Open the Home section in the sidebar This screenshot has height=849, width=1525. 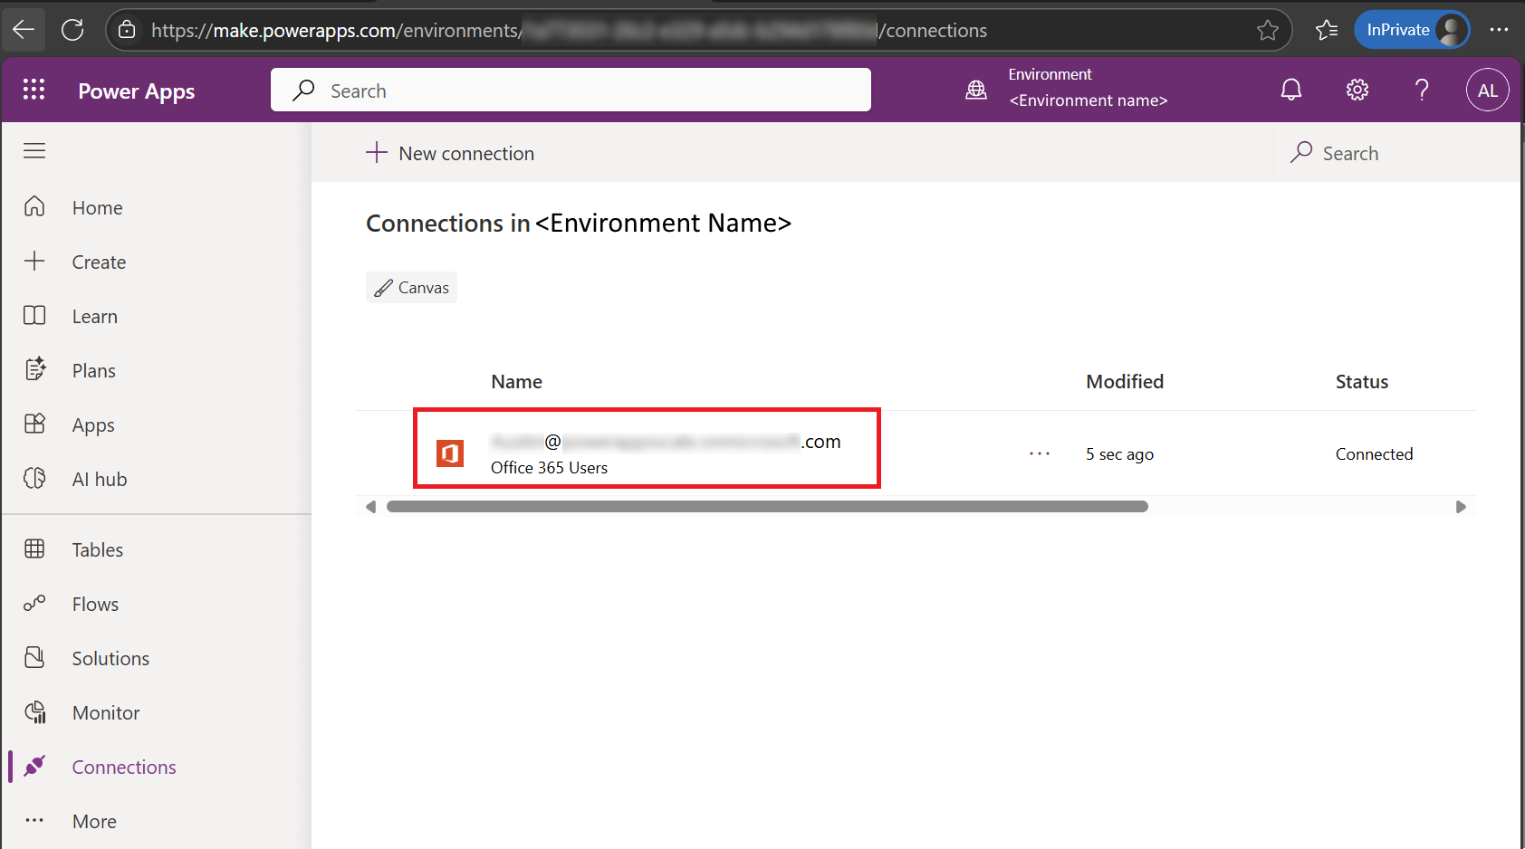[x=97, y=207]
